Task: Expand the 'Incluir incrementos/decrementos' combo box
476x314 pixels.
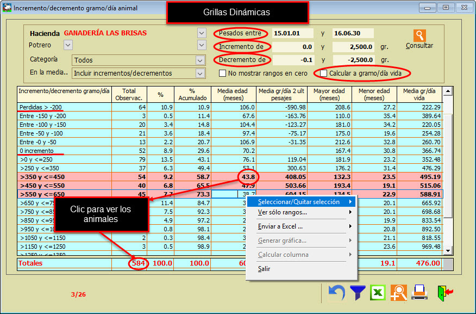Action: [x=199, y=73]
